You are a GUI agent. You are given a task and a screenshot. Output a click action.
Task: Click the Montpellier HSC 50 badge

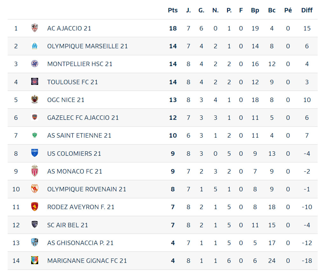coord(35,64)
